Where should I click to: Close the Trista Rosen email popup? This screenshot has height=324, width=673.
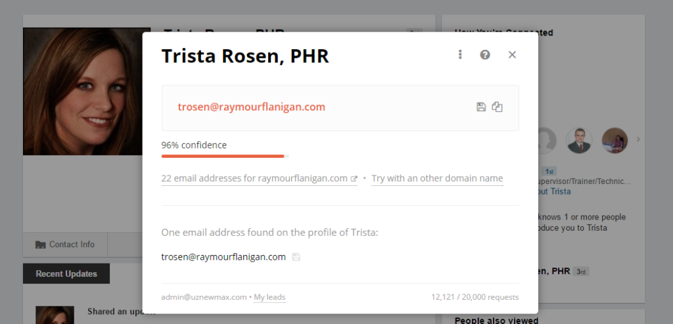coord(512,55)
